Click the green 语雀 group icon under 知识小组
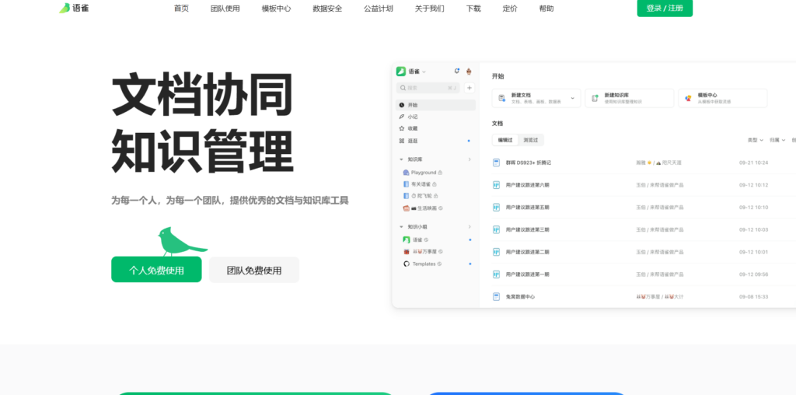796x395 pixels. [406, 239]
